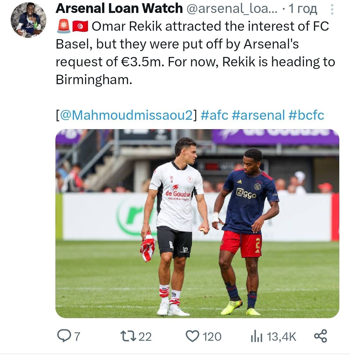
Task: Select the #bcfc hashtag
Action: coord(306,115)
